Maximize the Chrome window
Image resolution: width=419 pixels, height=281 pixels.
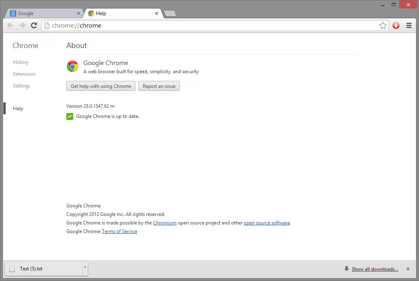[x=394, y=4]
